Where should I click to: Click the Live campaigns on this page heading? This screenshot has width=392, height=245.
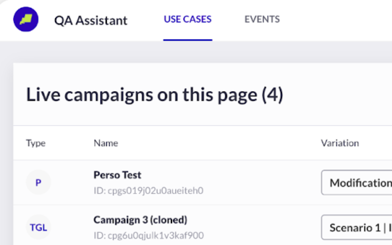coord(155,95)
